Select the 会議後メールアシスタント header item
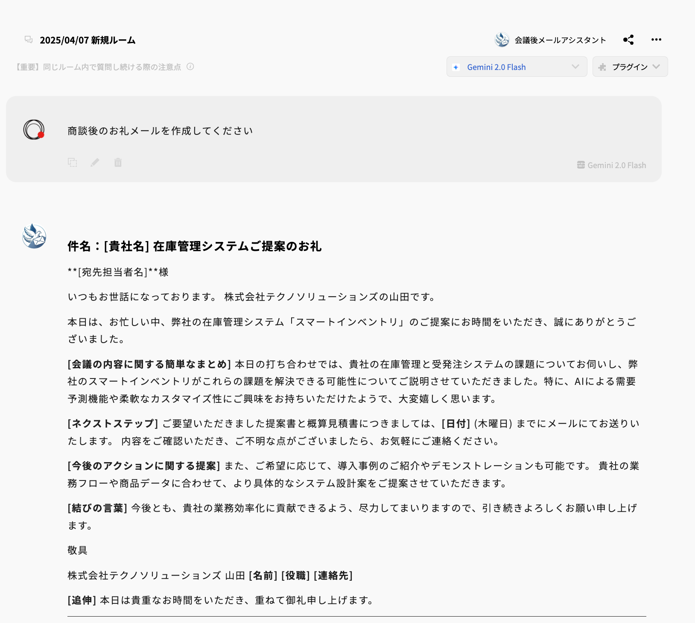Screen dimensions: 695x623 click(560, 40)
